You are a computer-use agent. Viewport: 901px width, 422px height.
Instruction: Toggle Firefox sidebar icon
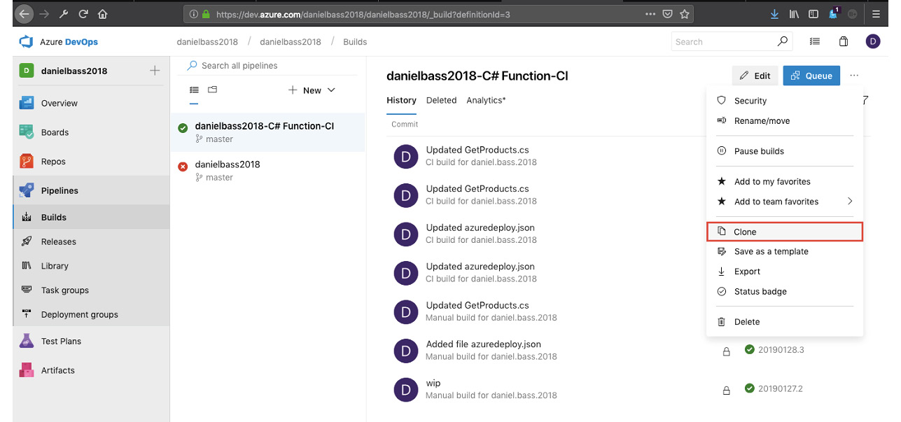coord(813,13)
